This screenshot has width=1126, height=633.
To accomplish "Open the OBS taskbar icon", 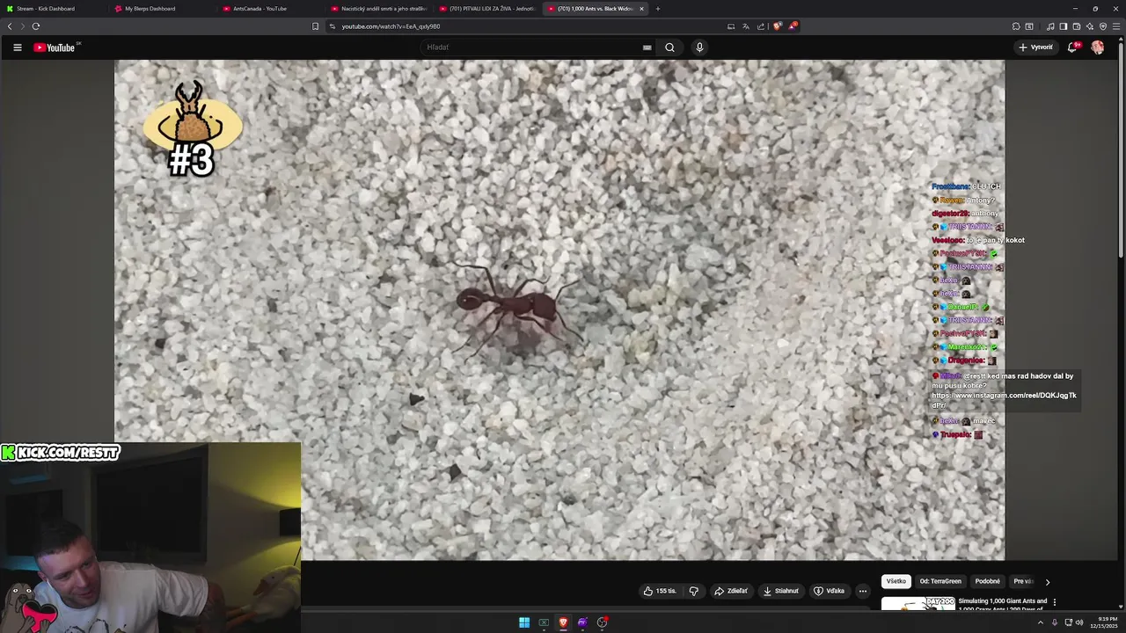I will pos(602,622).
